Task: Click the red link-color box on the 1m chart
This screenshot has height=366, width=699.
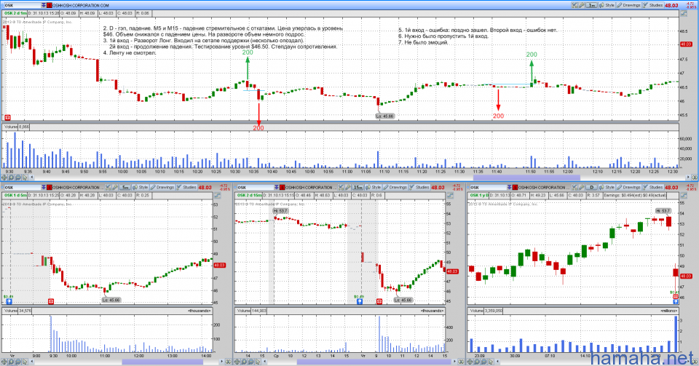Action: click(x=49, y=5)
